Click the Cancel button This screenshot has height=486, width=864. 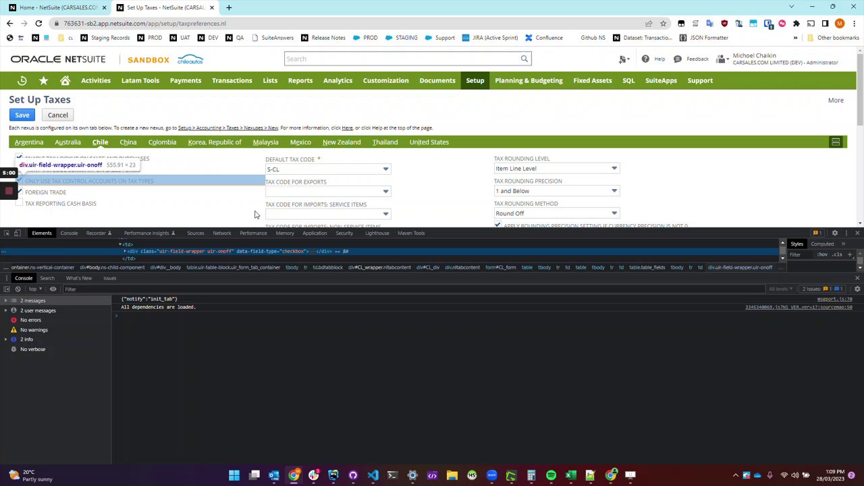[58, 115]
